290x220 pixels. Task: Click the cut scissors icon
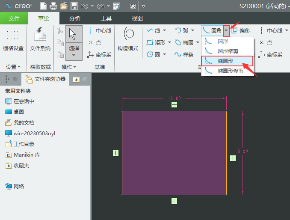pyautogui.click(x=60, y=30)
